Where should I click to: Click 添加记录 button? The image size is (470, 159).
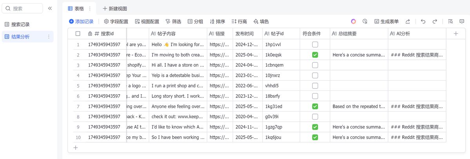point(81,22)
